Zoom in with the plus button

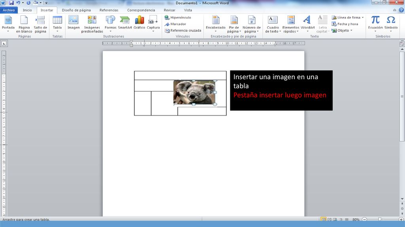[401, 220]
